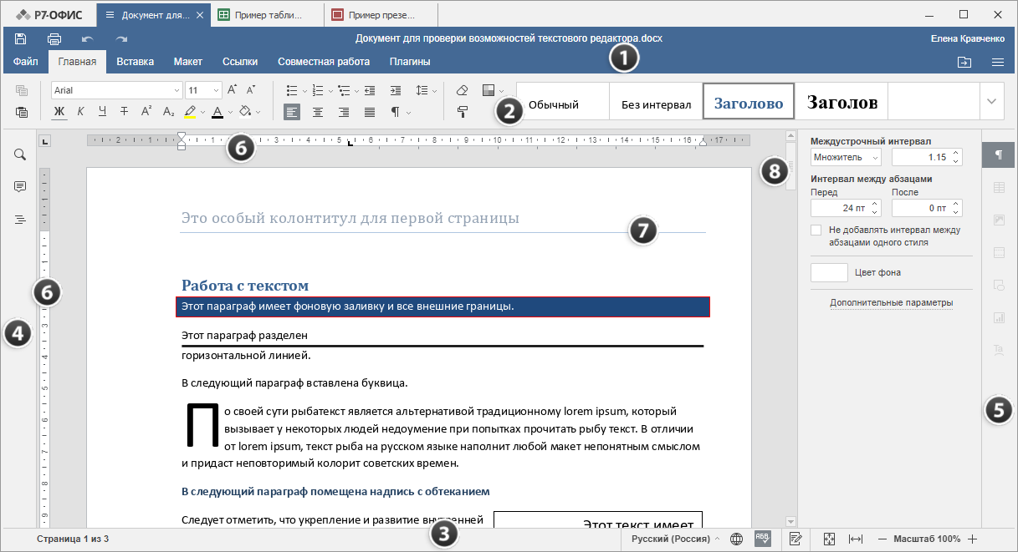Open the paragraph shading color dropdown arrow

pyautogui.click(x=258, y=112)
